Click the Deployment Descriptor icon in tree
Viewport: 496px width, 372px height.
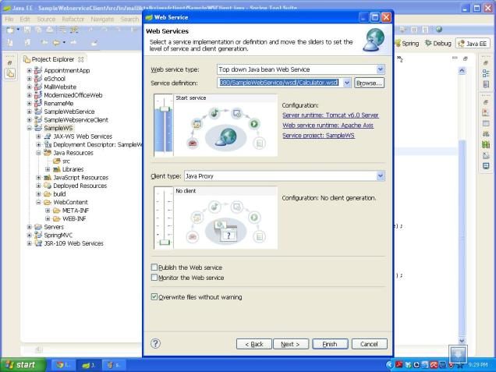tap(48, 144)
